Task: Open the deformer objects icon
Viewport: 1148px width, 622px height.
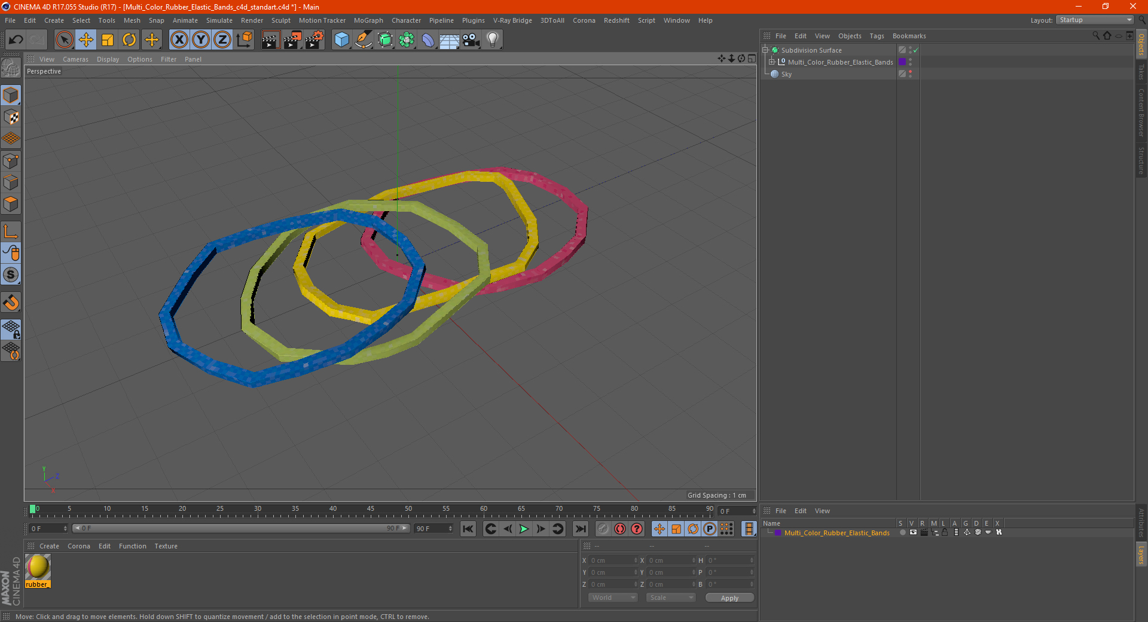Action: tap(428, 40)
